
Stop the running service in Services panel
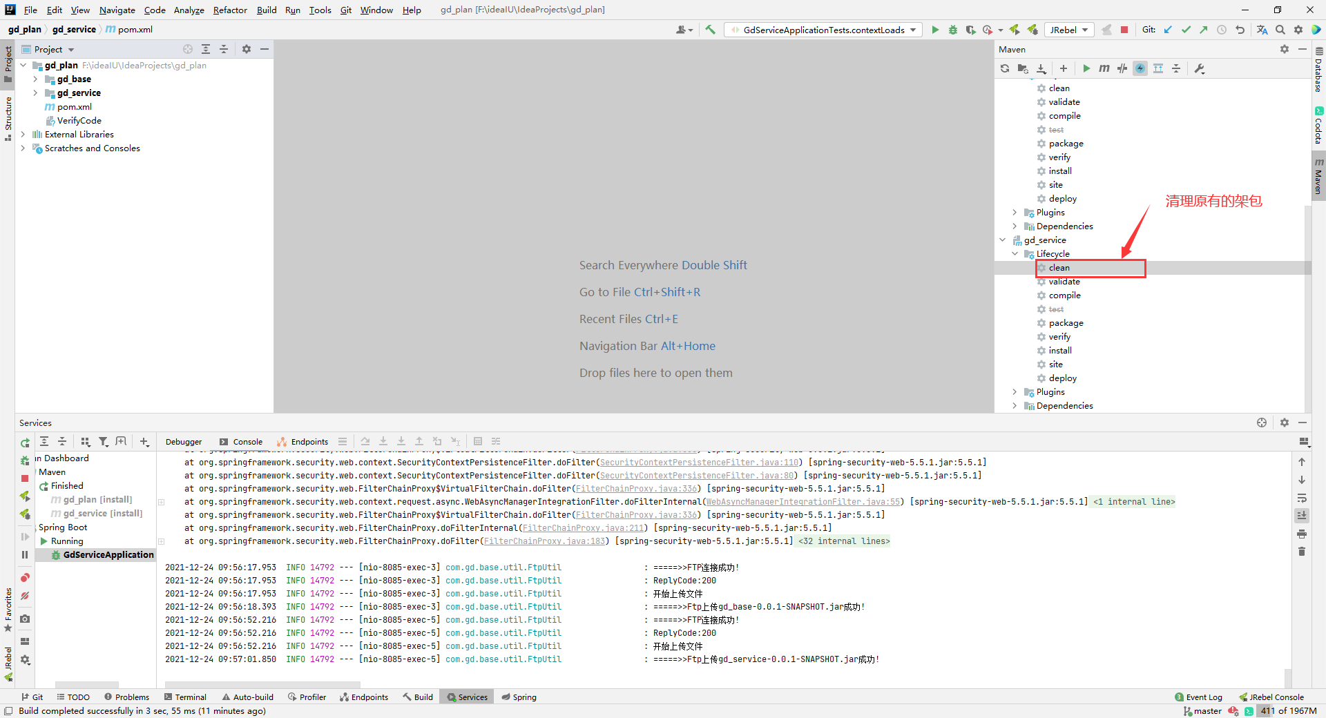pyautogui.click(x=25, y=478)
